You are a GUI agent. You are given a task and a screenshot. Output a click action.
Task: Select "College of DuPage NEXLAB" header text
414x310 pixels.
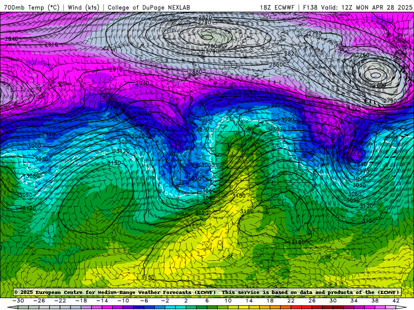pyautogui.click(x=149, y=7)
